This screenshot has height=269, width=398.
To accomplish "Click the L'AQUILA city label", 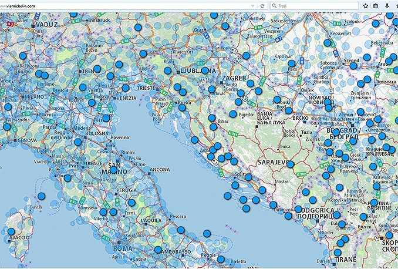I will tap(151, 220).
